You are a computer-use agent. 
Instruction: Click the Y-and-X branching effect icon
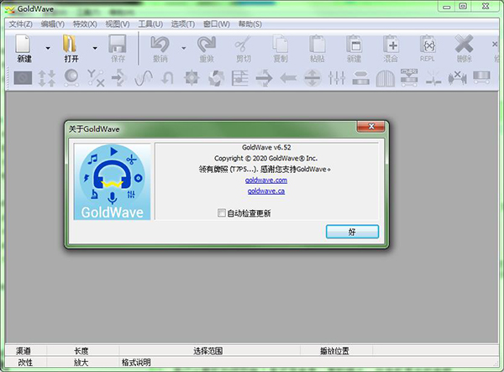[x=96, y=78]
